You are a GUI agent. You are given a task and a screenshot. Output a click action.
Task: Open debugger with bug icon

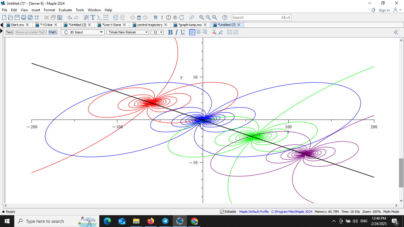click(175, 17)
